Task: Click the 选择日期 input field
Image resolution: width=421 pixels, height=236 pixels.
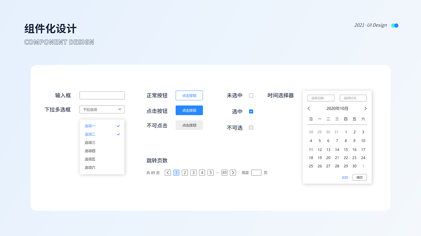Action: pos(321,98)
